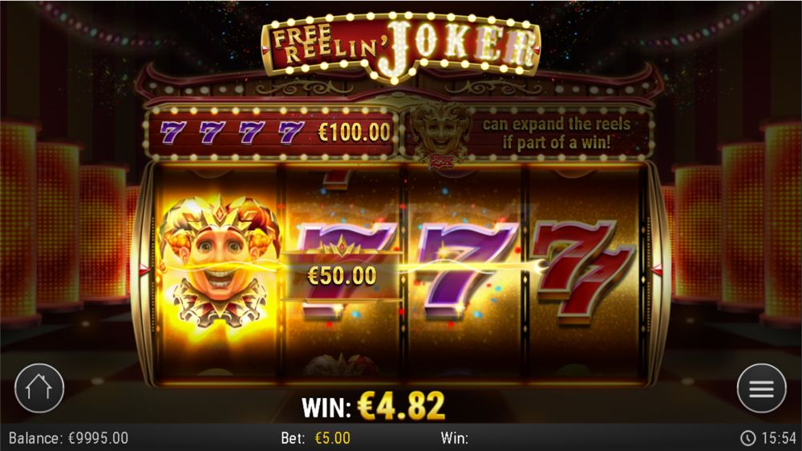This screenshot has width=802, height=451.
Task: Click the red 7 symbol on fourth reel
Action: pyautogui.click(x=583, y=271)
